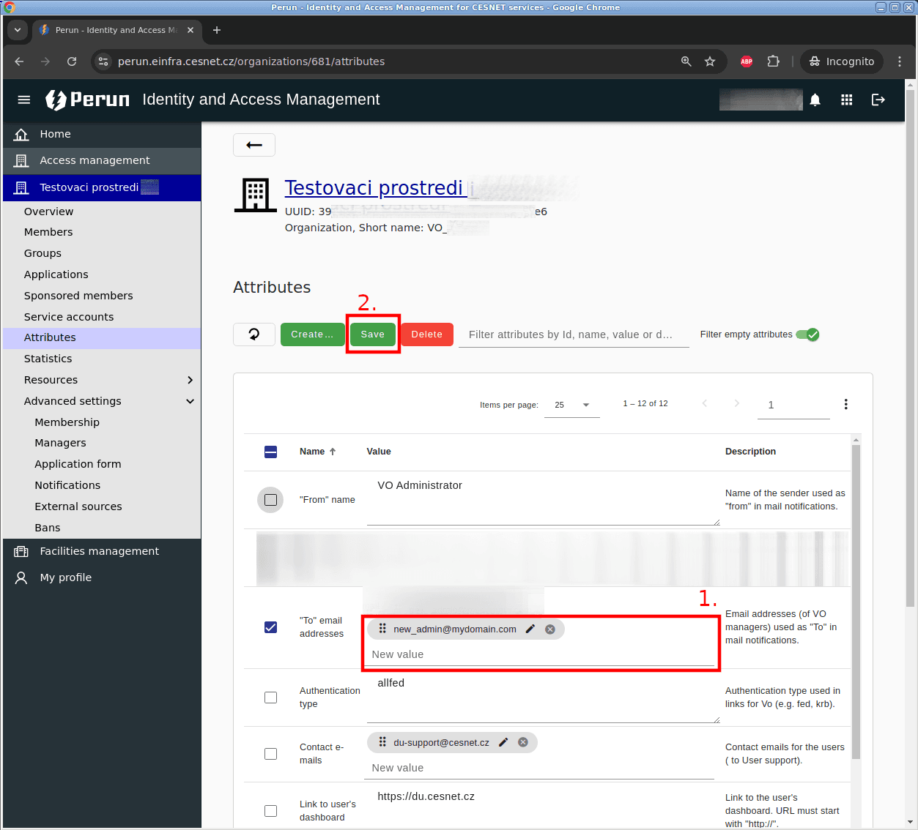Viewport: 918px width, 830px height.
Task: Click the attribute filter search field
Action: [573, 334]
